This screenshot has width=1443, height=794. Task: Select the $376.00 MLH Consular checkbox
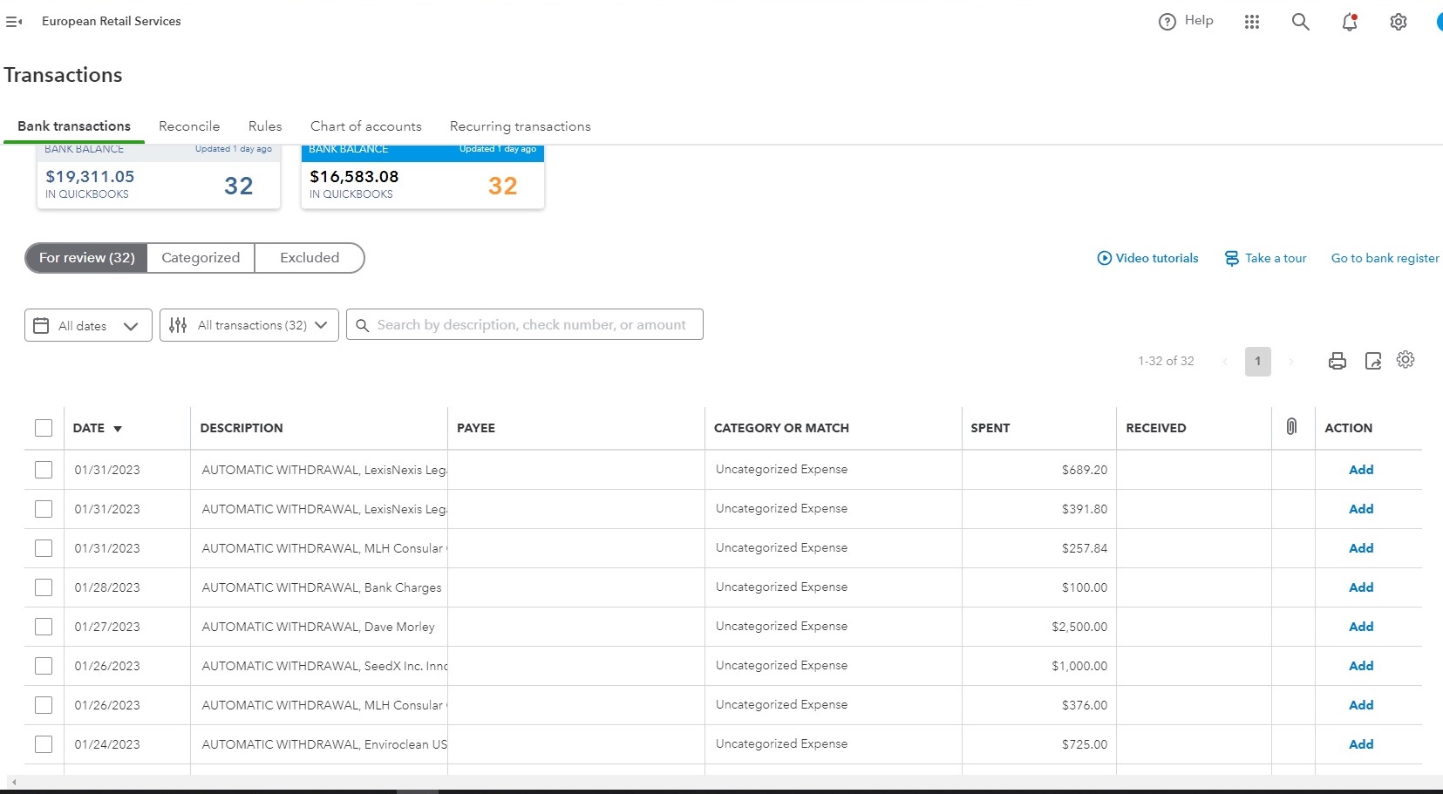coord(44,705)
